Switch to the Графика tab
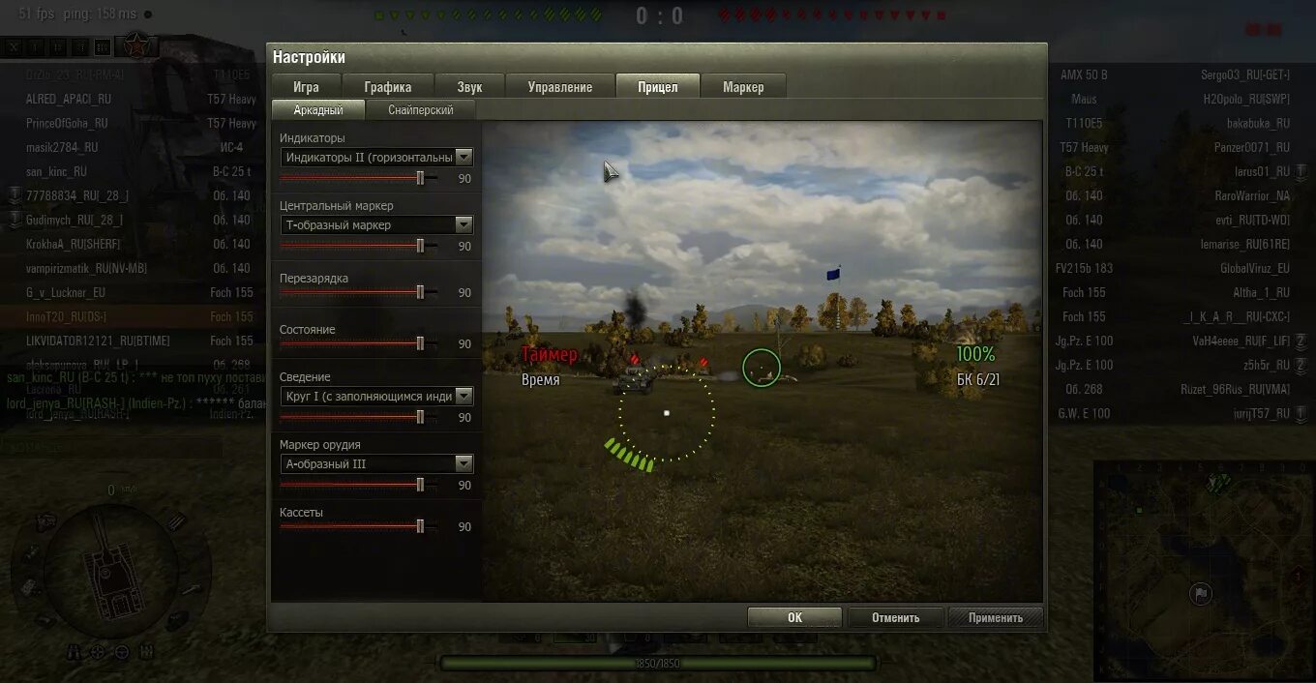Screen dimensions: 1316x683 [388, 86]
